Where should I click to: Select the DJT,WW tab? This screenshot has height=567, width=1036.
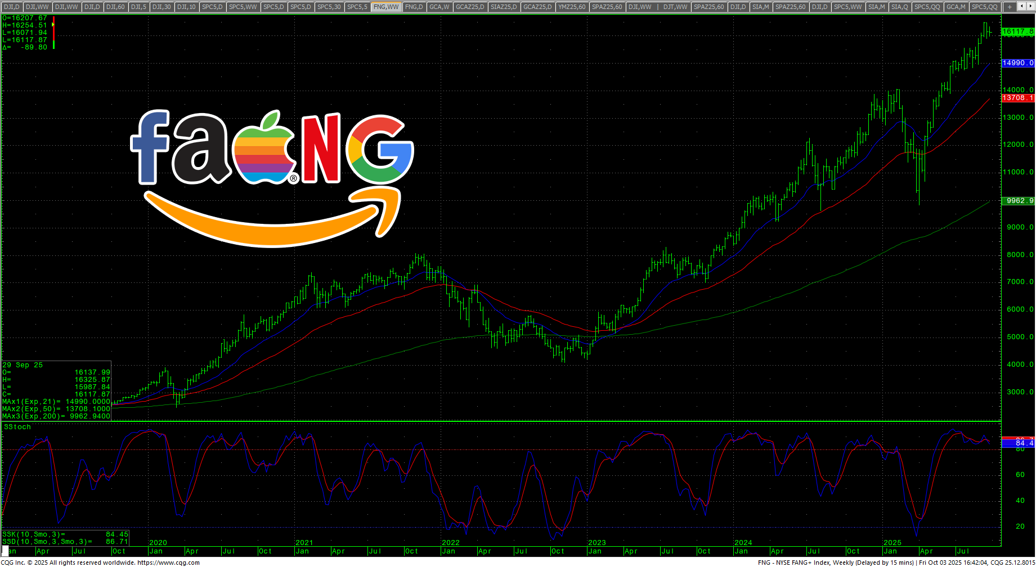point(675,7)
